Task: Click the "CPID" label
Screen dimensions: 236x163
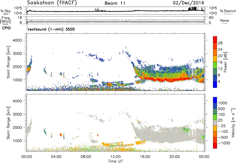Action: point(6,28)
